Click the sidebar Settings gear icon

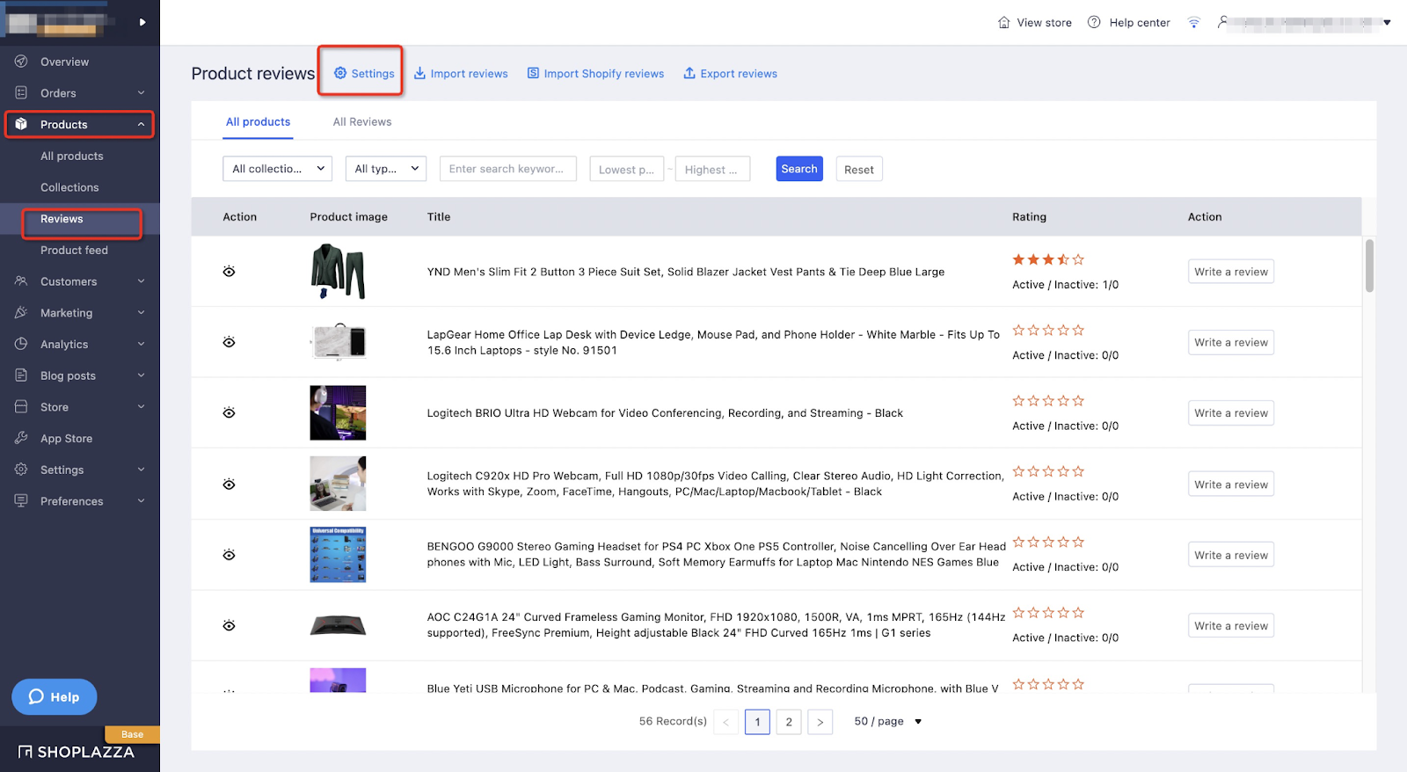(21, 470)
